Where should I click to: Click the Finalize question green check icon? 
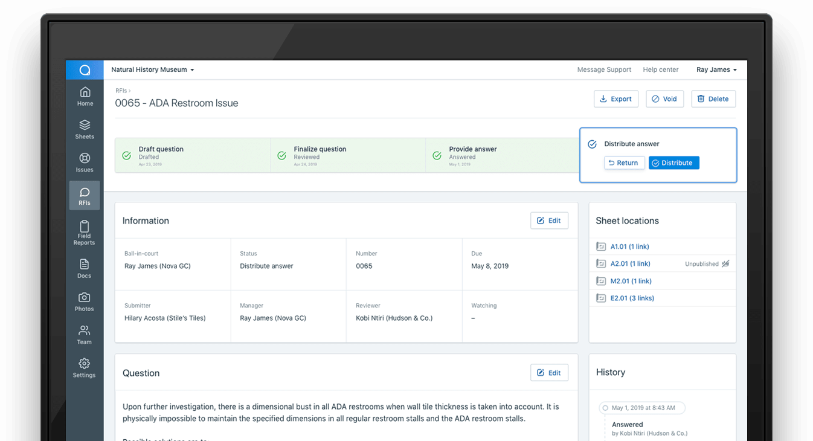pos(281,156)
